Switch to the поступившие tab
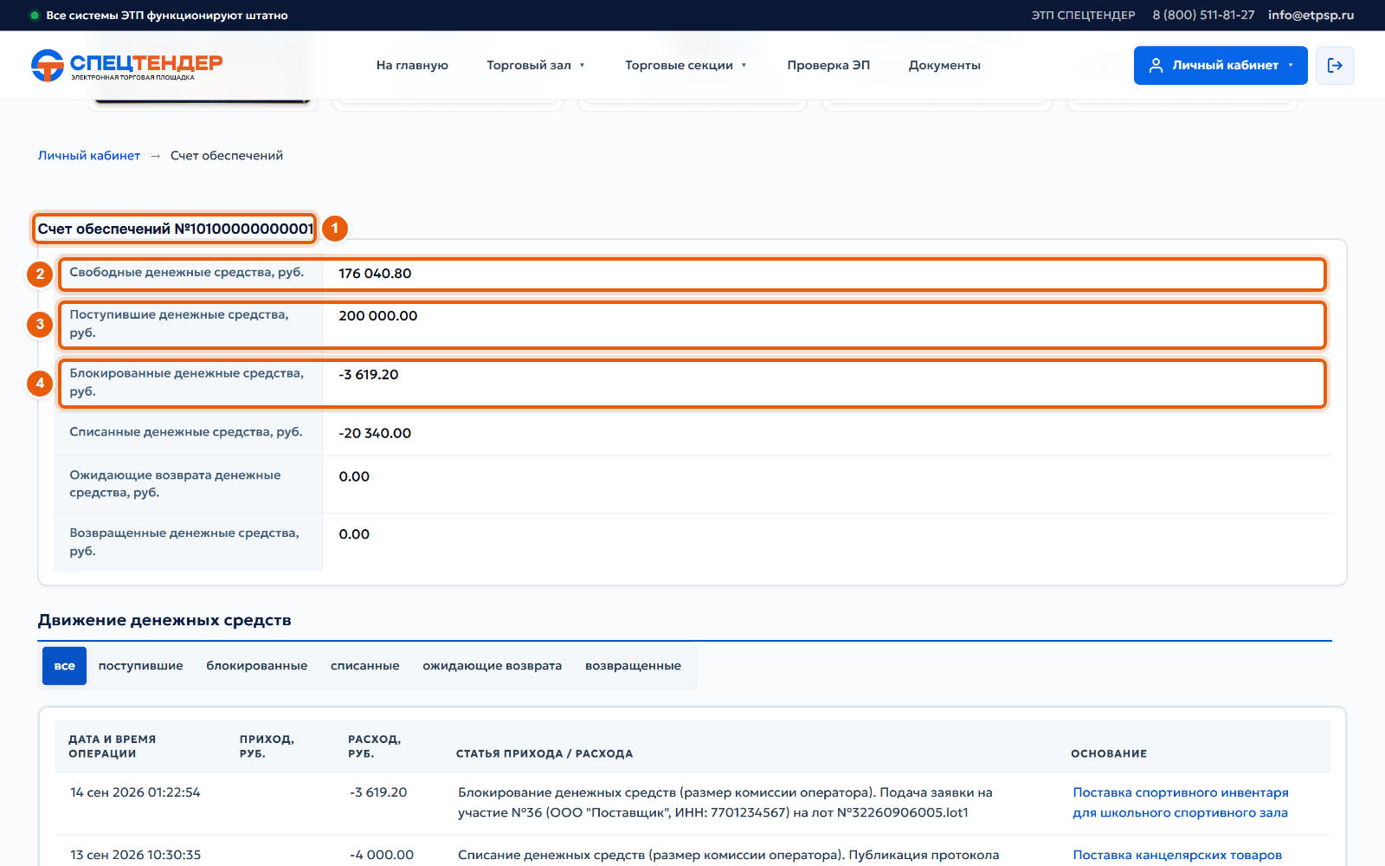 click(x=141, y=666)
